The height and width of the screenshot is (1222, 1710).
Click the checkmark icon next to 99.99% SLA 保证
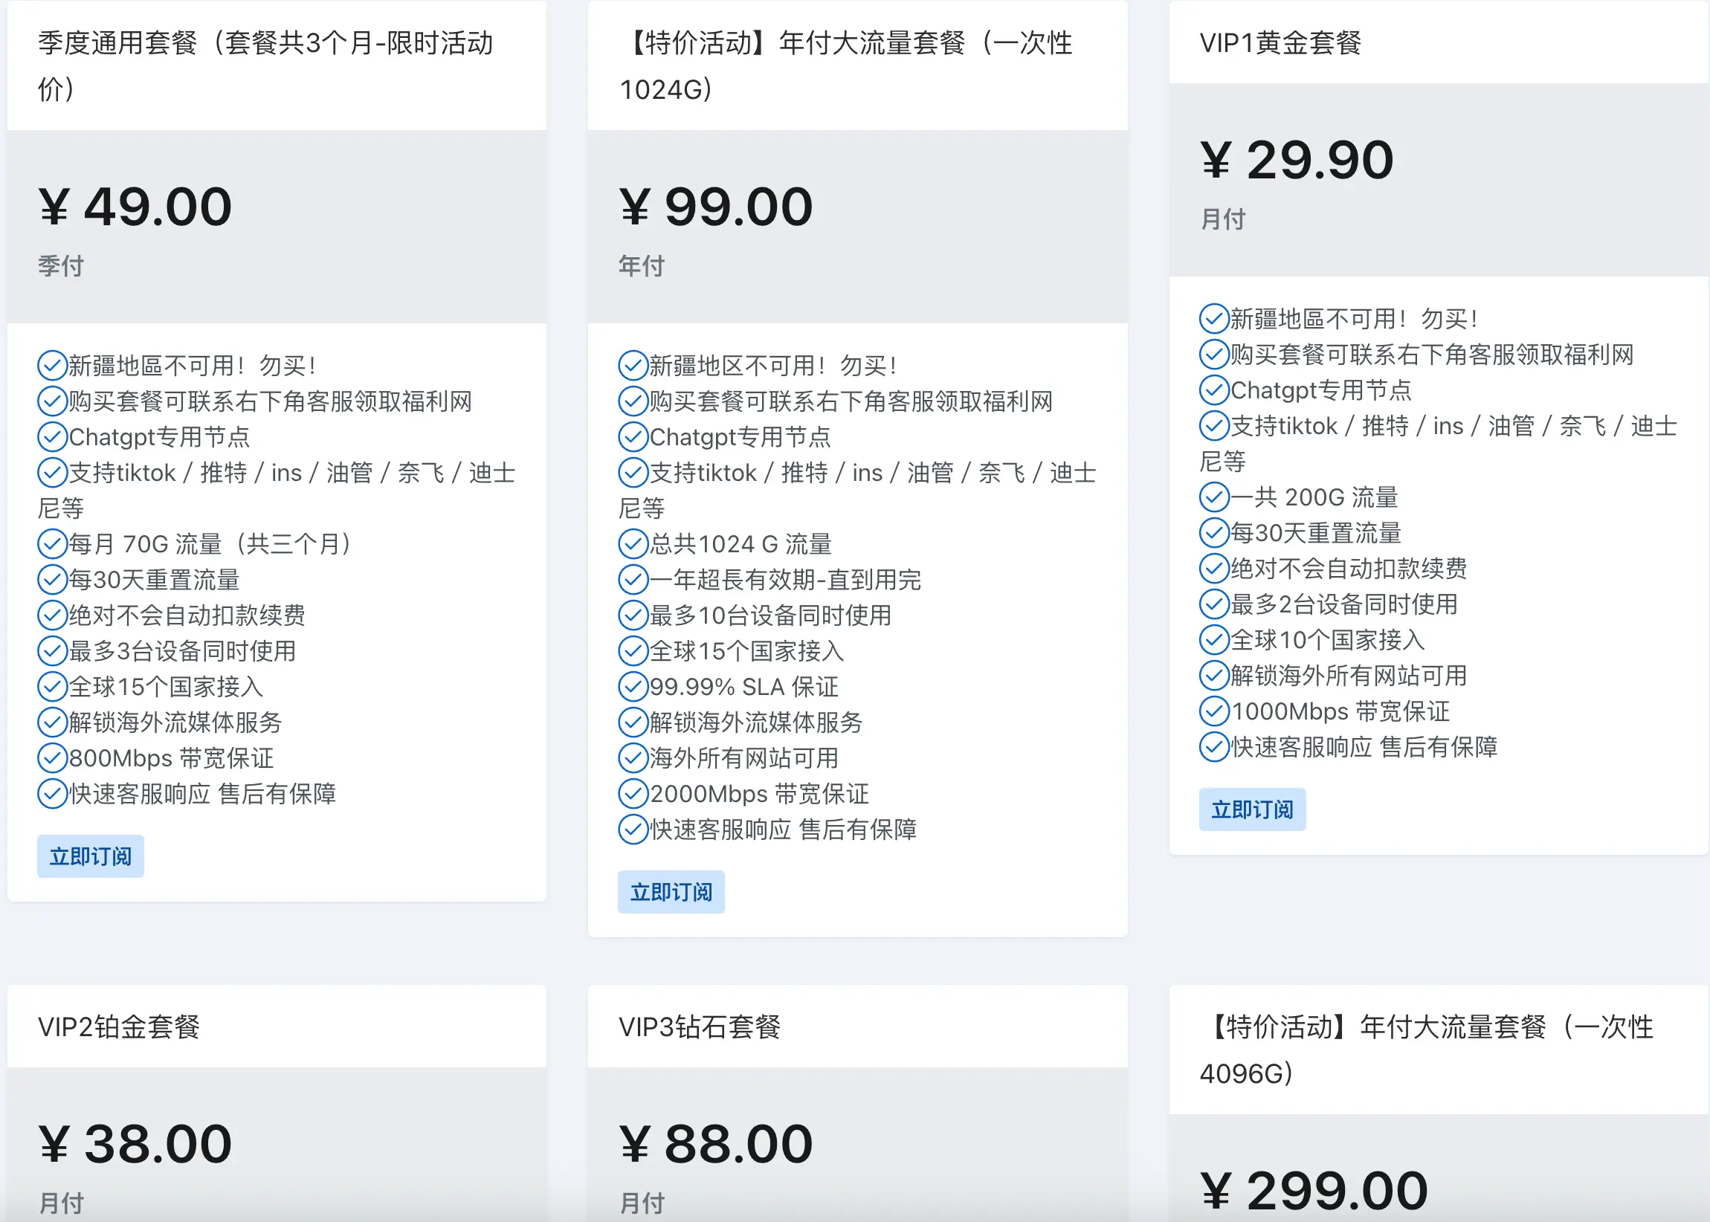point(632,687)
